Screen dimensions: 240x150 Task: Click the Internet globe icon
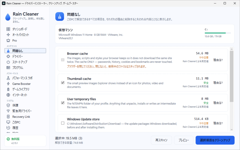point(8,95)
